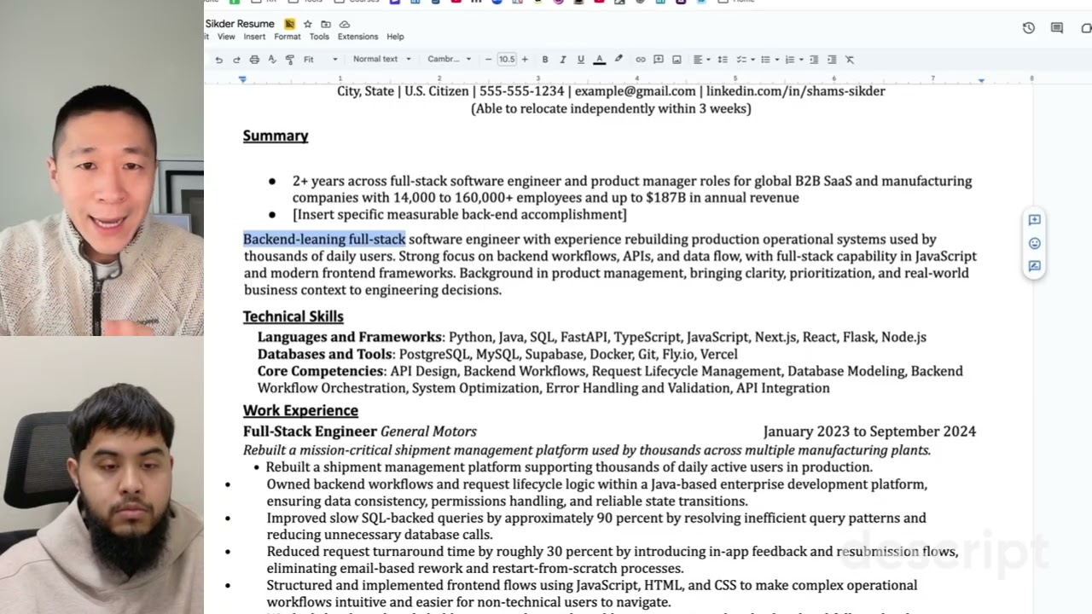Clear text formatting
Screen dimensions: 1092x614
click(850, 60)
